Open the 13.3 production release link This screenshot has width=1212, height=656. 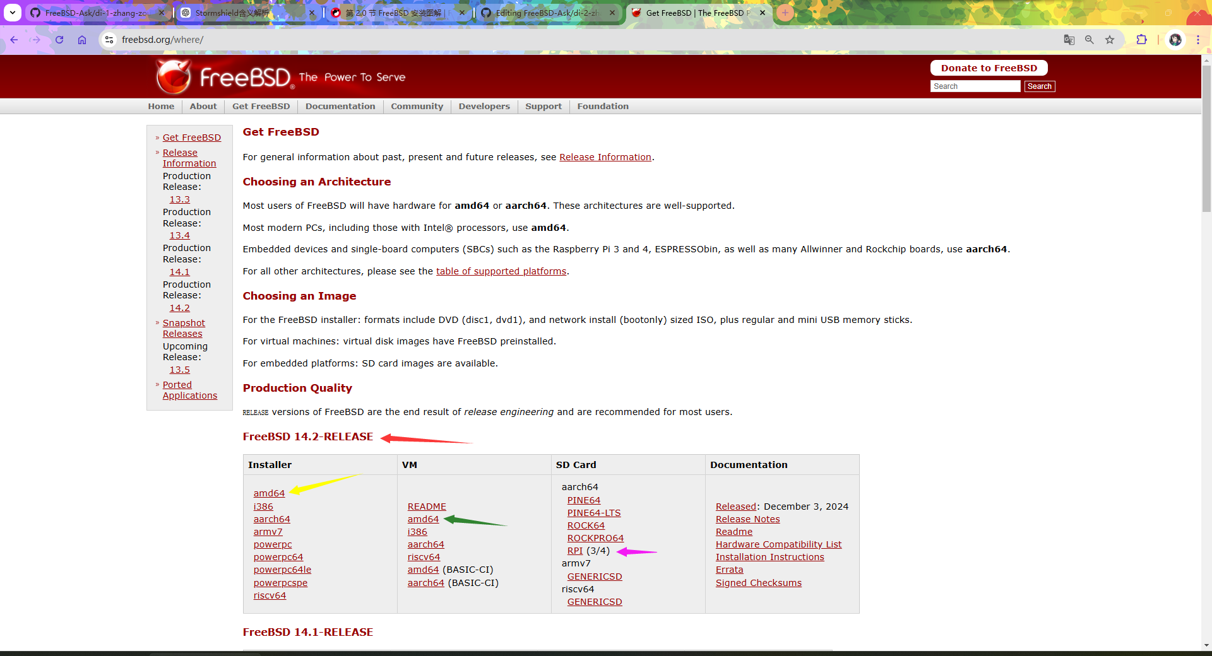pyautogui.click(x=179, y=199)
